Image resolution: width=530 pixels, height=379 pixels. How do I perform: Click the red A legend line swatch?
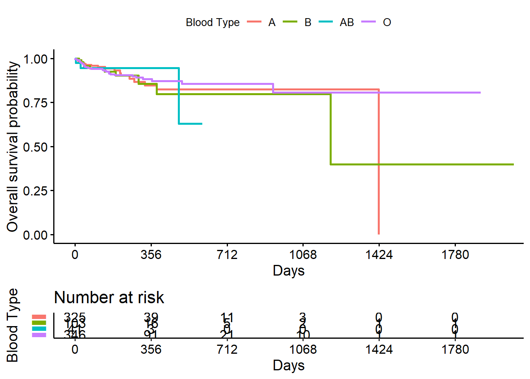254,22
